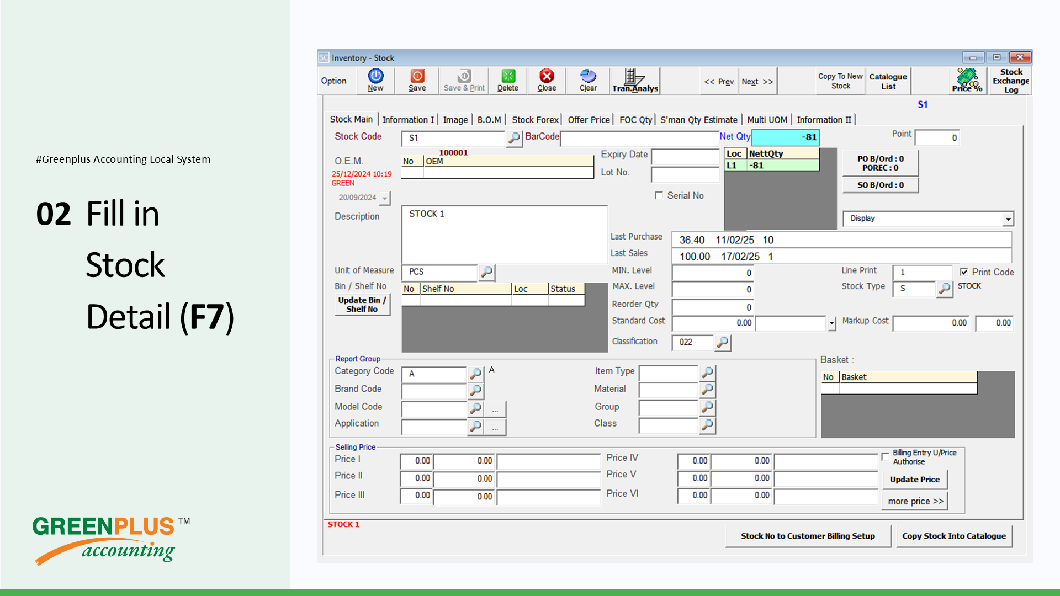
Task: Enable Billing Entry U/Price Authorise checkbox
Action: tap(886, 456)
